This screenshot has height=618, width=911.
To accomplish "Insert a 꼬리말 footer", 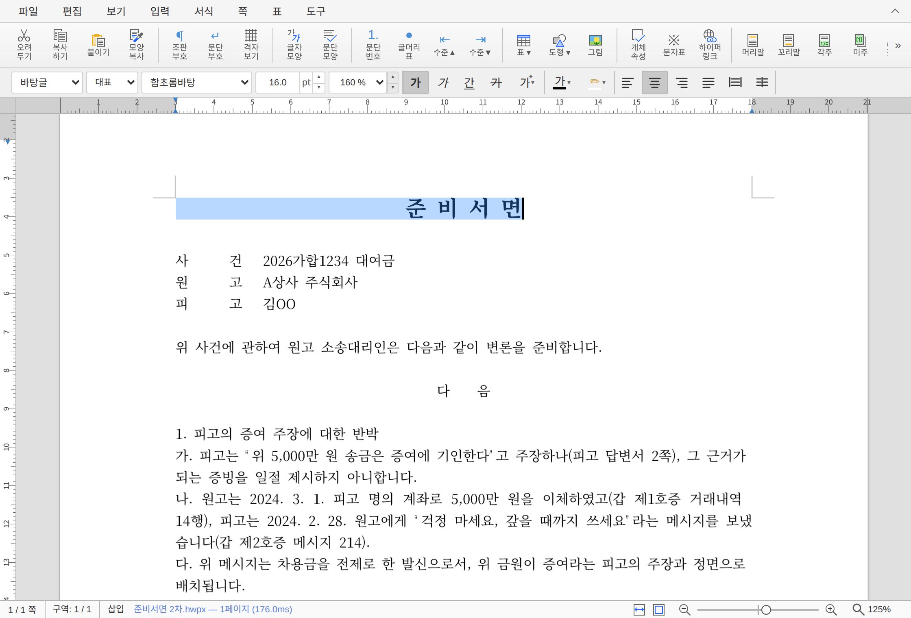I will (789, 44).
